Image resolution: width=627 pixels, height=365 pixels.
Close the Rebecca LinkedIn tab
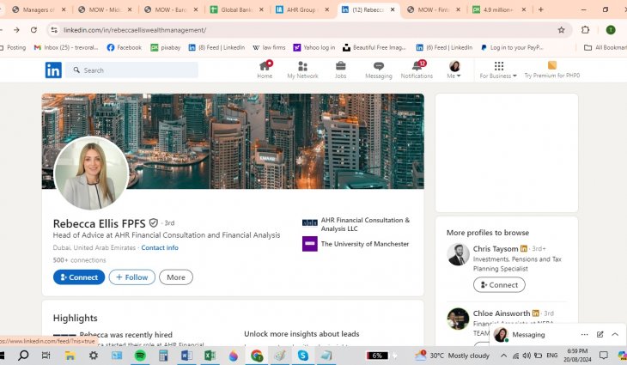pyautogui.click(x=393, y=9)
